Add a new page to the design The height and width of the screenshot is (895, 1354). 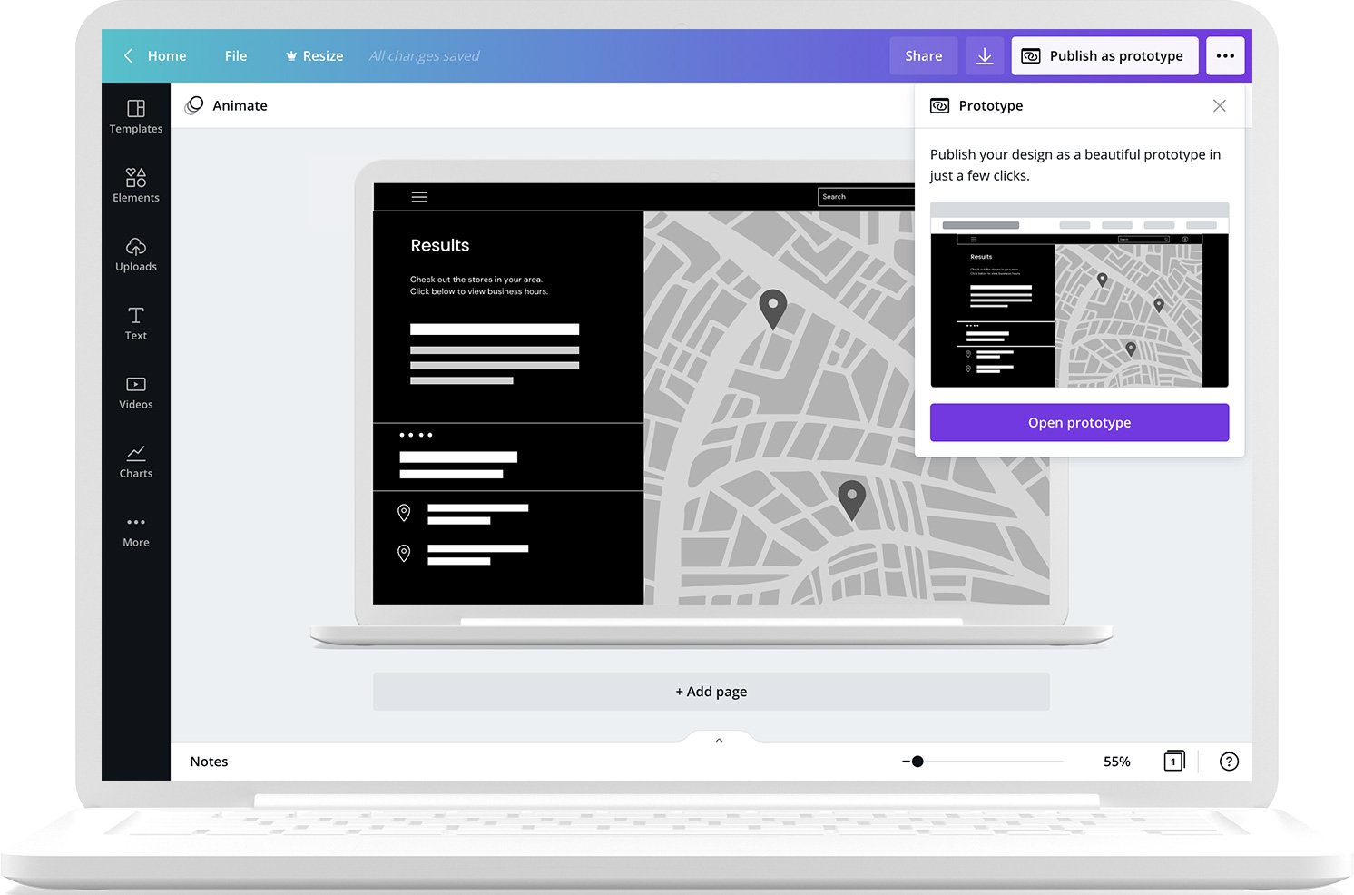tap(711, 692)
